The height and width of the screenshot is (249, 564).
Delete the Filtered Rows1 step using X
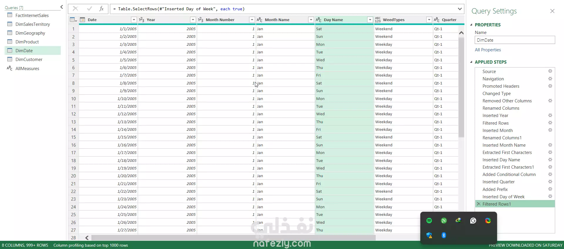point(479,204)
